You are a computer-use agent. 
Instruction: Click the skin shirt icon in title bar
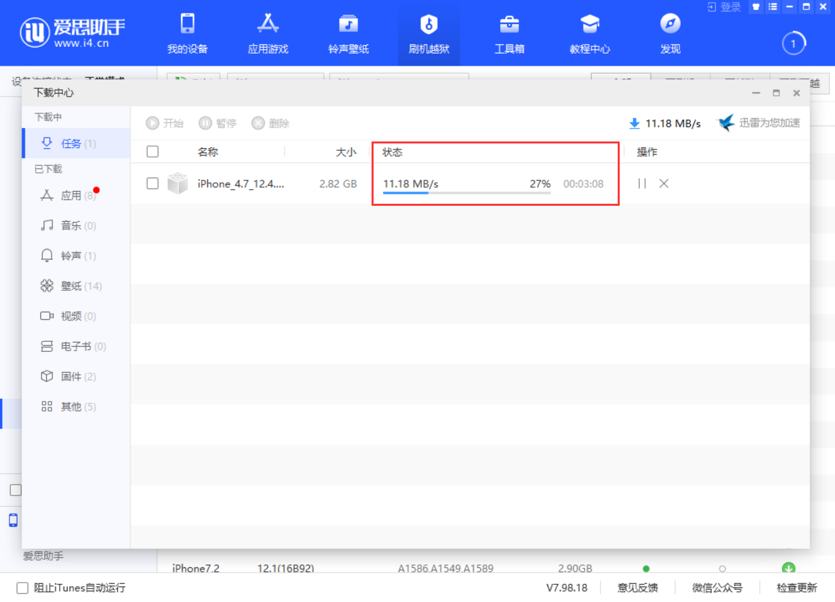click(756, 7)
